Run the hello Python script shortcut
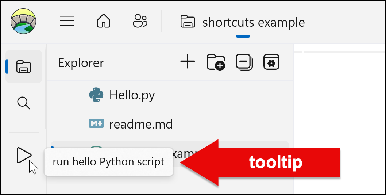Image resolution: width=386 pixels, height=195 pixels. [24, 155]
